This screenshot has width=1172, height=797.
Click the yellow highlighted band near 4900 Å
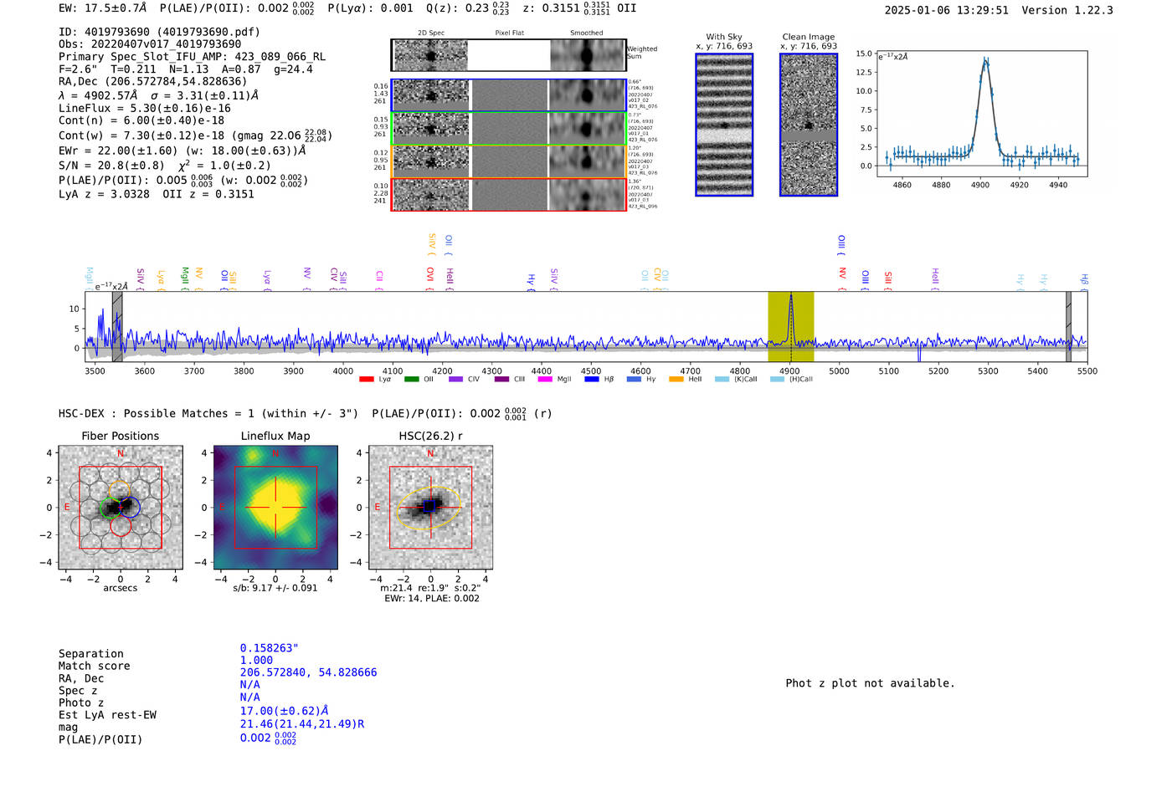coord(791,327)
